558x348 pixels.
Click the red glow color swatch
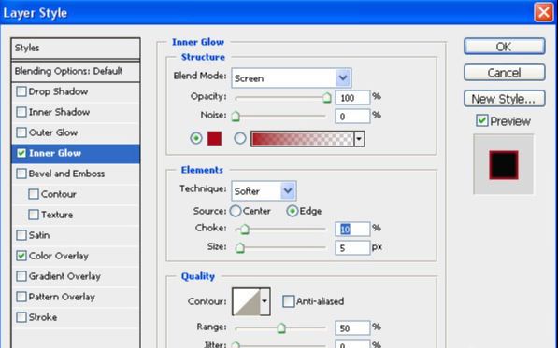[x=214, y=138]
